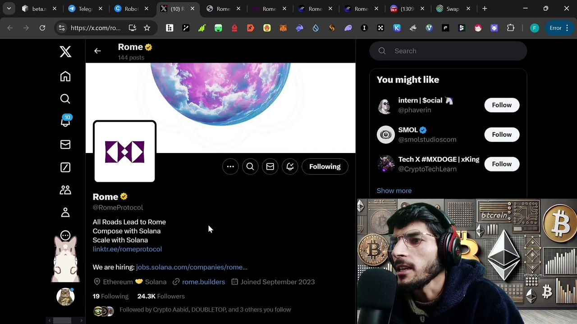Open Communities icon in left sidebar
The image size is (577, 324).
(x=65, y=190)
